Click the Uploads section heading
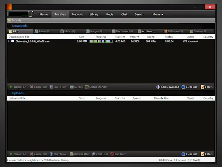The image size is (222, 167). pos(18,93)
